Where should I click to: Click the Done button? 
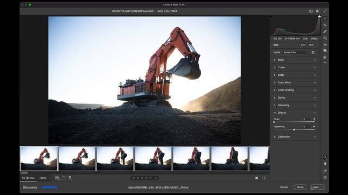coord(300,187)
